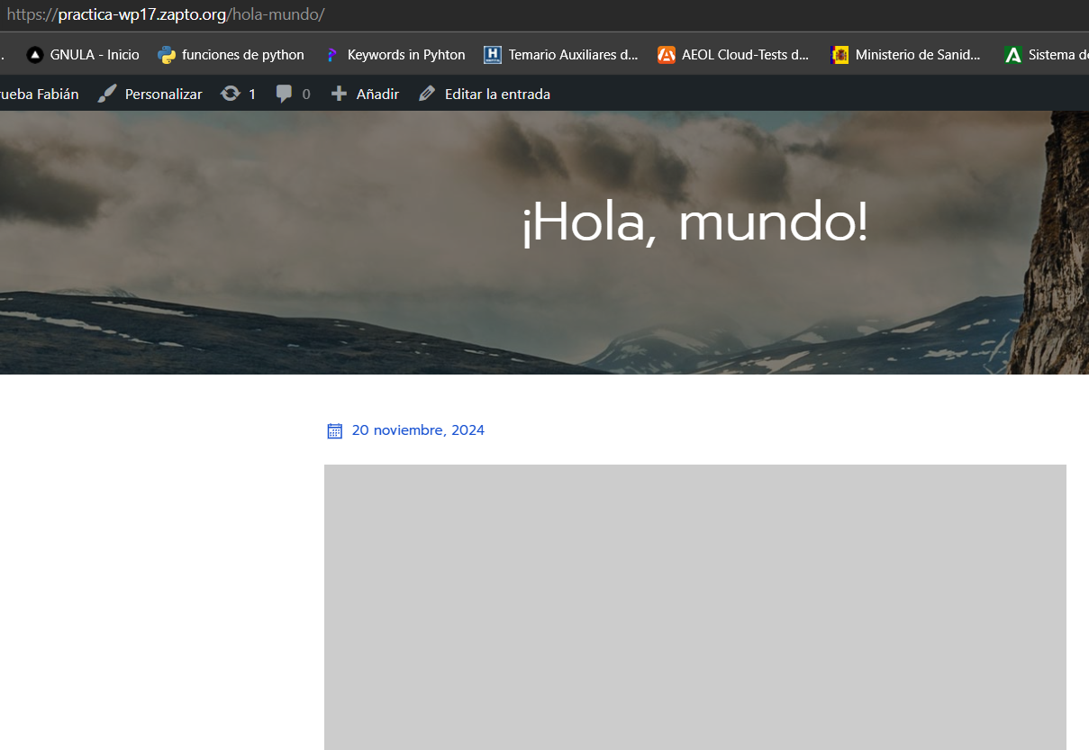This screenshot has width=1089, height=750.
Task: Select 'Editar la entrada' in admin bar
Action: pyautogui.click(x=497, y=94)
